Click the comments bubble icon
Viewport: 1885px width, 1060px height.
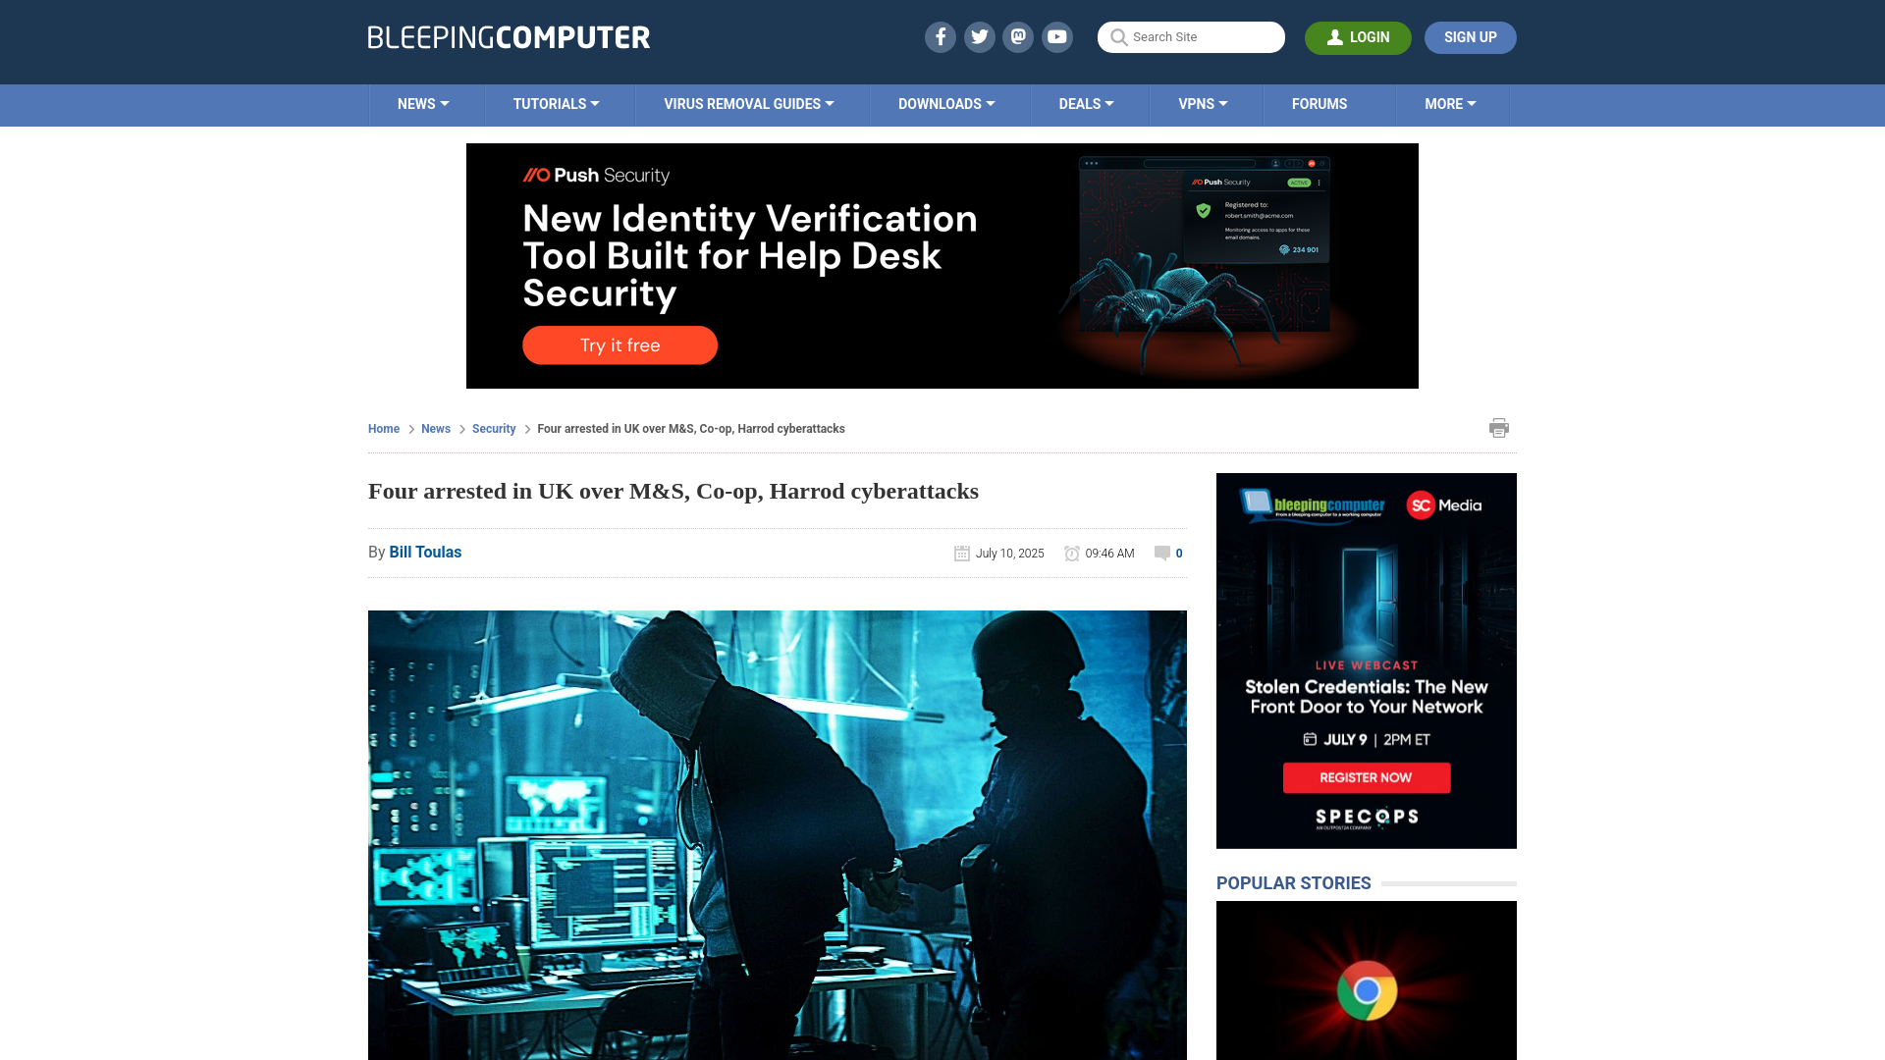coord(1161,554)
